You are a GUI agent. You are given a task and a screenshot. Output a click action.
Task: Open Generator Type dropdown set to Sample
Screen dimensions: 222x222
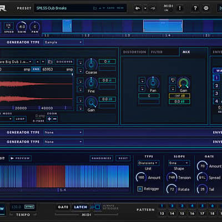63,42
